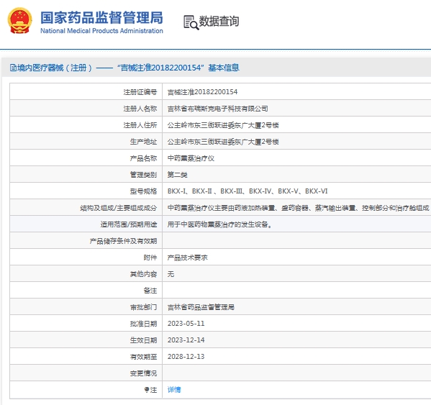
Task: Click the 结构及组成/主要组成成分 label
Action: tap(119, 208)
